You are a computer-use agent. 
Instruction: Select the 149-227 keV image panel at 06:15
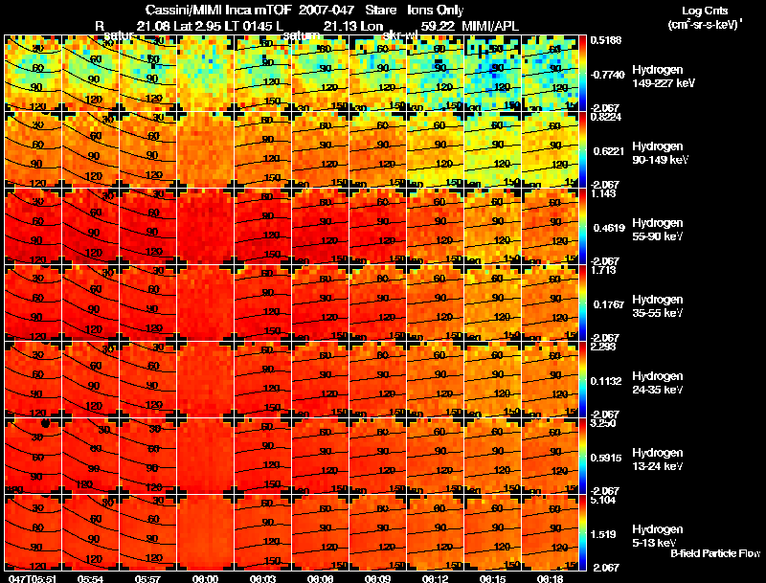click(x=493, y=74)
